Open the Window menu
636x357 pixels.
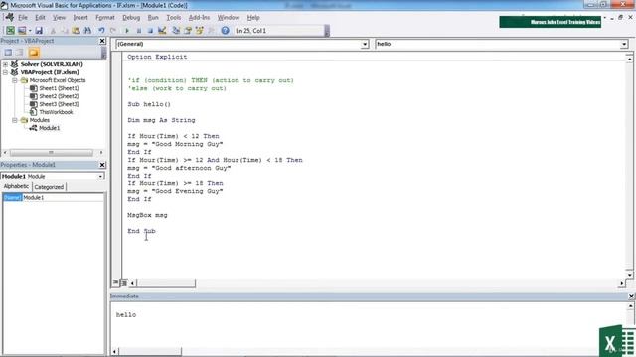coord(229,18)
